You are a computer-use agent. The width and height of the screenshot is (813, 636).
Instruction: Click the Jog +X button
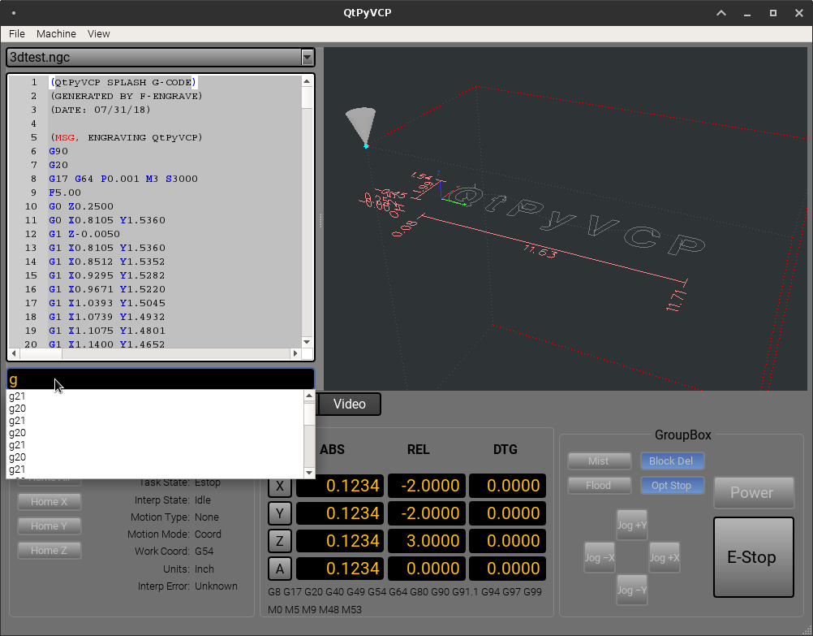tap(665, 557)
